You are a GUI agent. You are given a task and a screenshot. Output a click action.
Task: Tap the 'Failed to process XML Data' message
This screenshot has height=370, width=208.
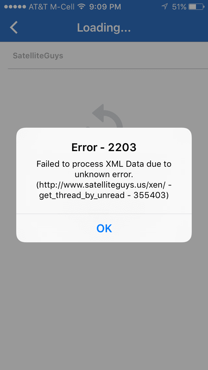pyautogui.click(x=104, y=164)
